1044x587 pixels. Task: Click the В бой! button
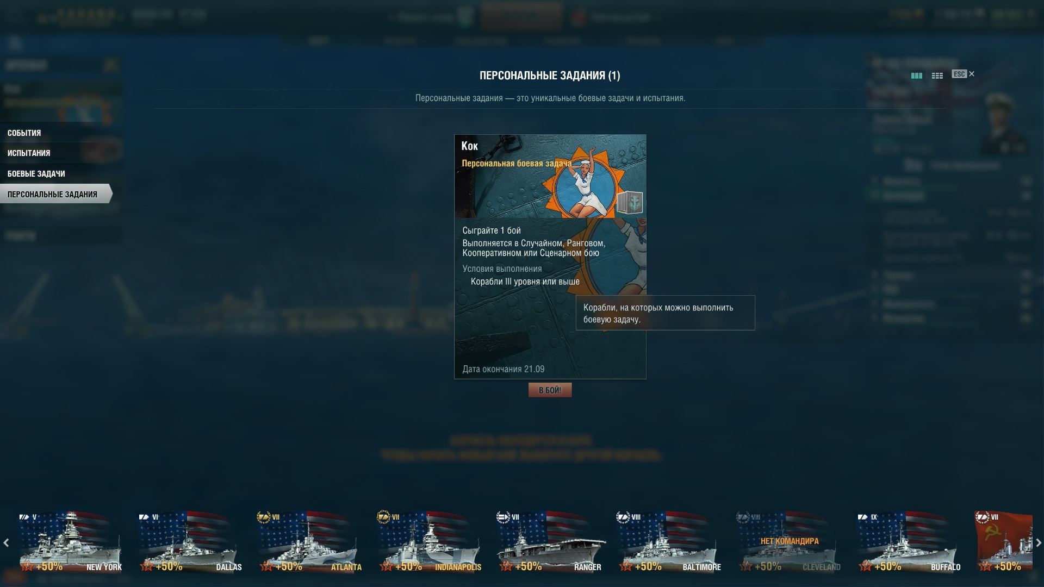(550, 390)
